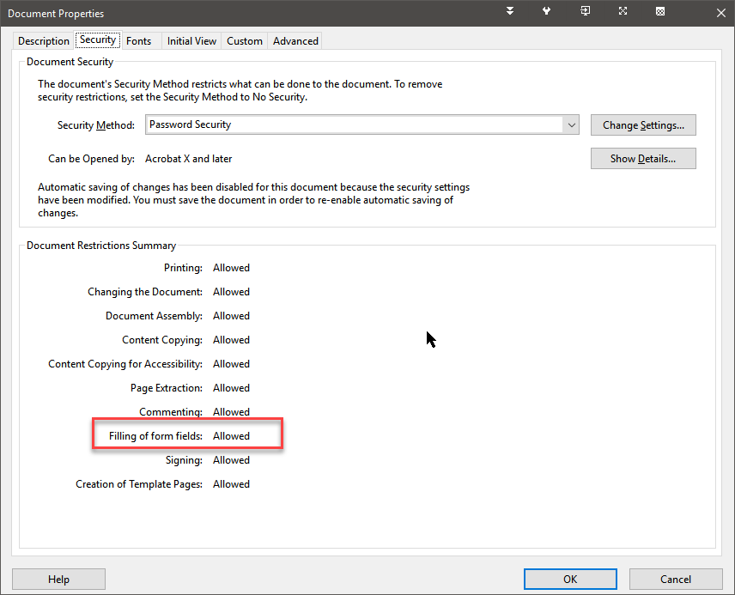The image size is (735, 595).
Task: Click the Printing: Allowed value
Action: click(x=231, y=268)
